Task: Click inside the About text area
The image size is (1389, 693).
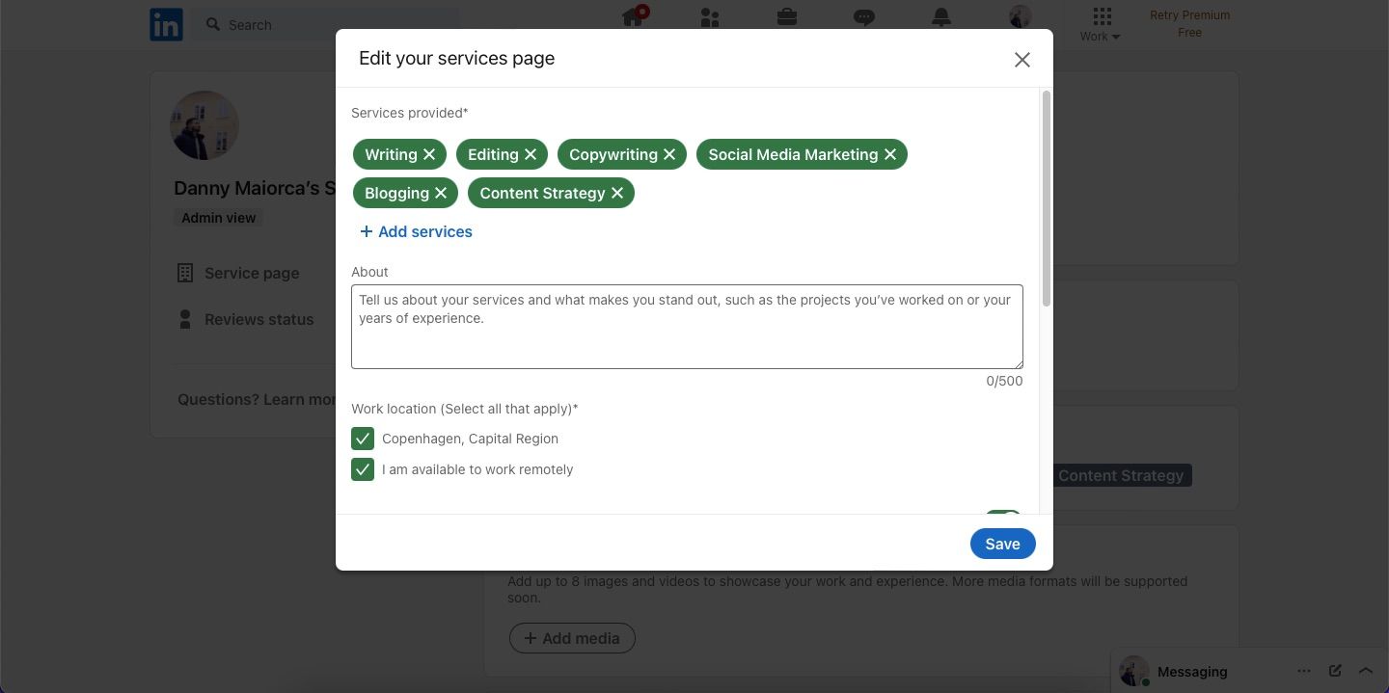Action: click(x=687, y=326)
